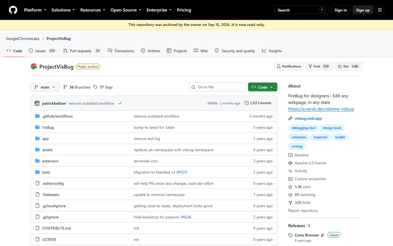Open the Report repository link
393x246 pixels.
[303, 211]
